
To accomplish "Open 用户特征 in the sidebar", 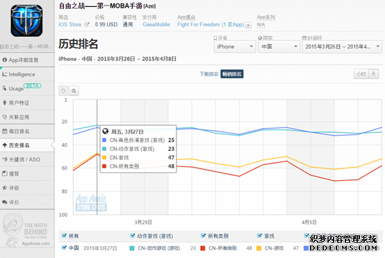I will pos(27,103).
